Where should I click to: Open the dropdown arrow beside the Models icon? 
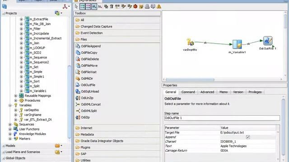61,146
